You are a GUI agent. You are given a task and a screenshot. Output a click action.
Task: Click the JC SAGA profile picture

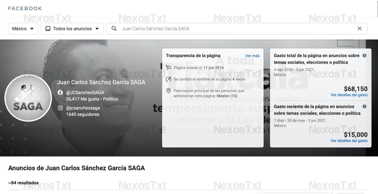(x=28, y=98)
